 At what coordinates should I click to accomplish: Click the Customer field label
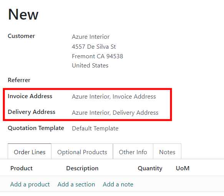coord(21,36)
